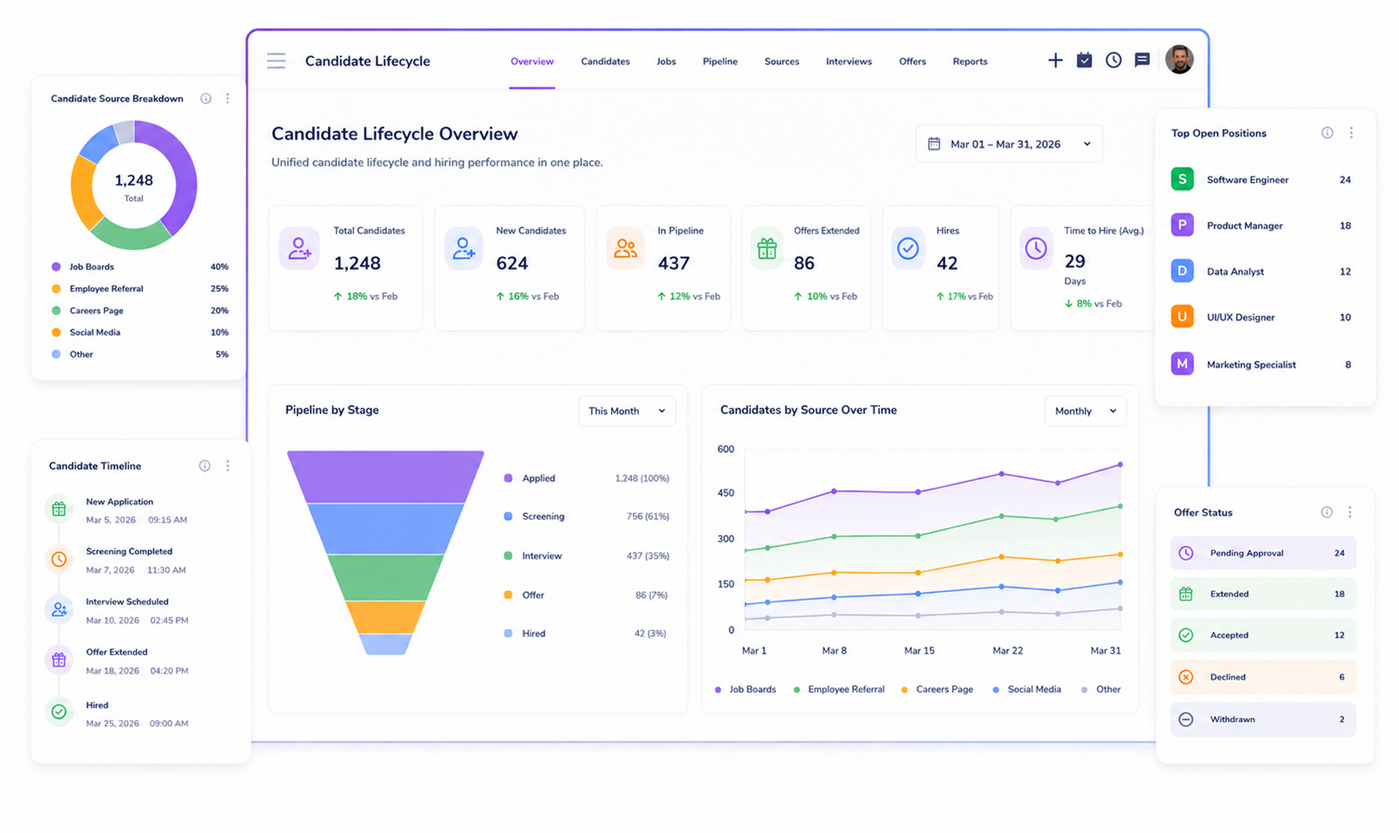Click the New Candidates card icon

tap(463, 248)
